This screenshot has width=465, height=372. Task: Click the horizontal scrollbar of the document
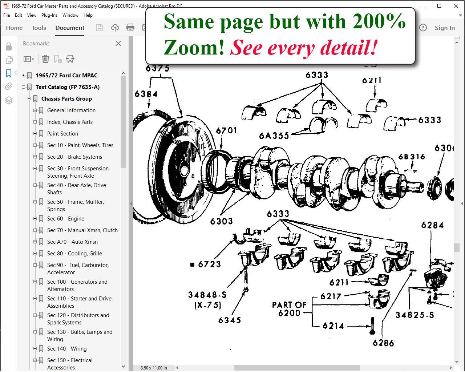coord(297,368)
